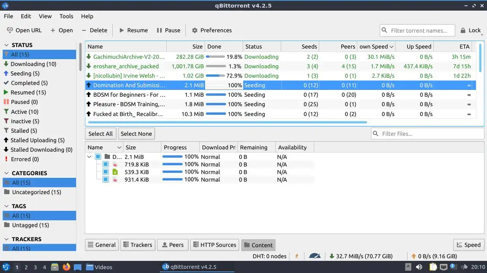Toggle checkbox for the 539.3 KiB file
This screenshot has height=273, width=487.
[x=105, y=172]
